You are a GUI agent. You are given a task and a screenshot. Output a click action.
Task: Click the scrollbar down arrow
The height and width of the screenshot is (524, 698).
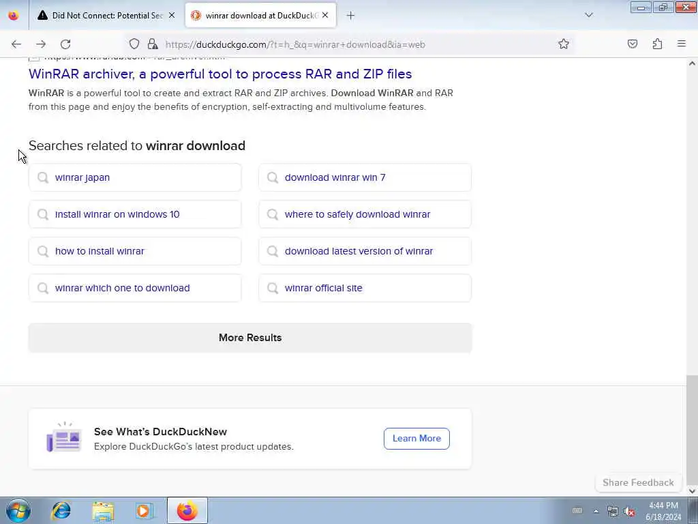pyautogui.click(x=692, y=491)
